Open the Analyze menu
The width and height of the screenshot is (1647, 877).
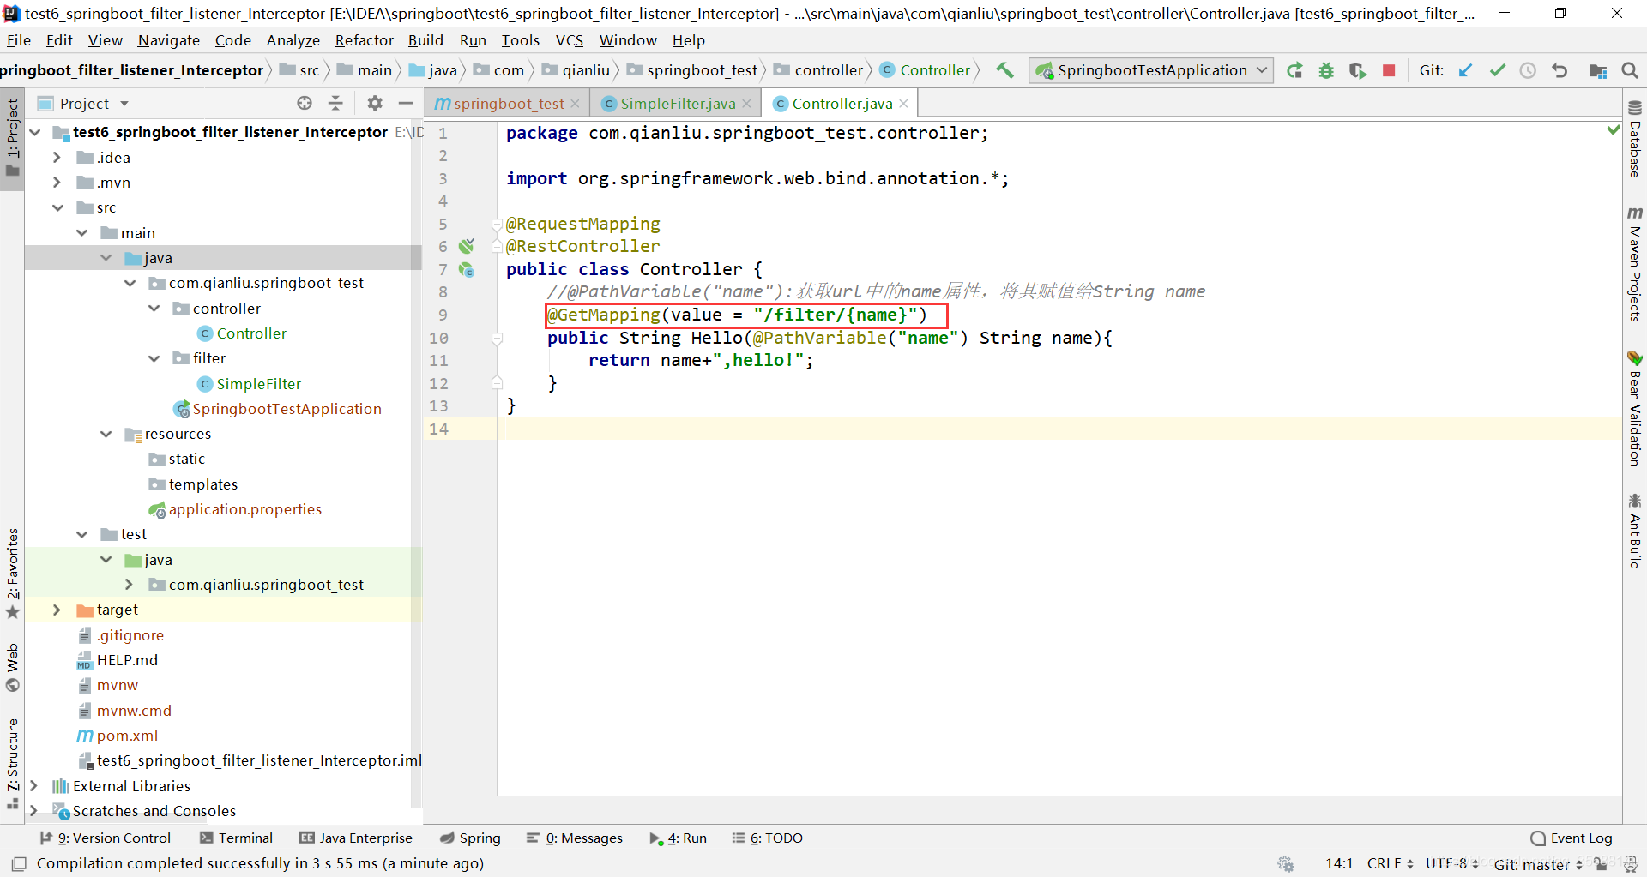click(293, 40)
